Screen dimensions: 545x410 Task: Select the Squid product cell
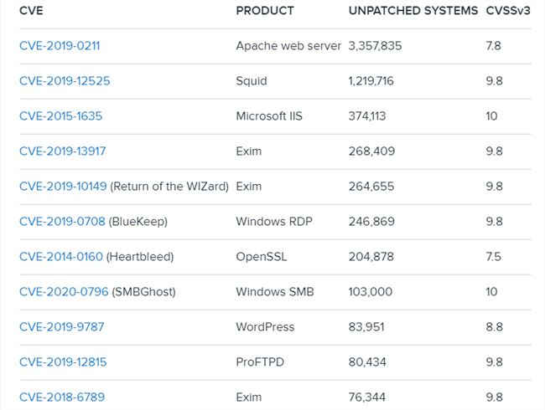tap(252, 81)
